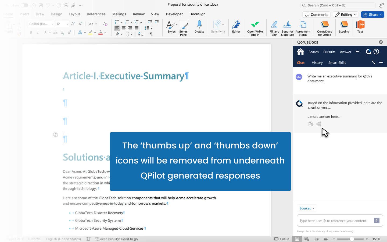Viewport: 387px width, 242px height.
Task: Toggle show paragraph marks
Action: 151,34
